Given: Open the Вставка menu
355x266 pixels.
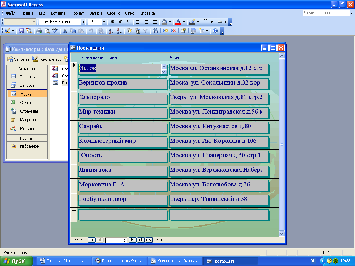Looking at the screenshot, I should point(58,13).
